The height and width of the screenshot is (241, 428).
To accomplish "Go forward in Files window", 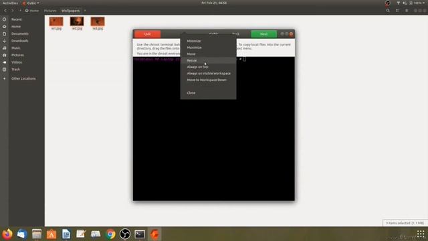I will tap(12, 11).
